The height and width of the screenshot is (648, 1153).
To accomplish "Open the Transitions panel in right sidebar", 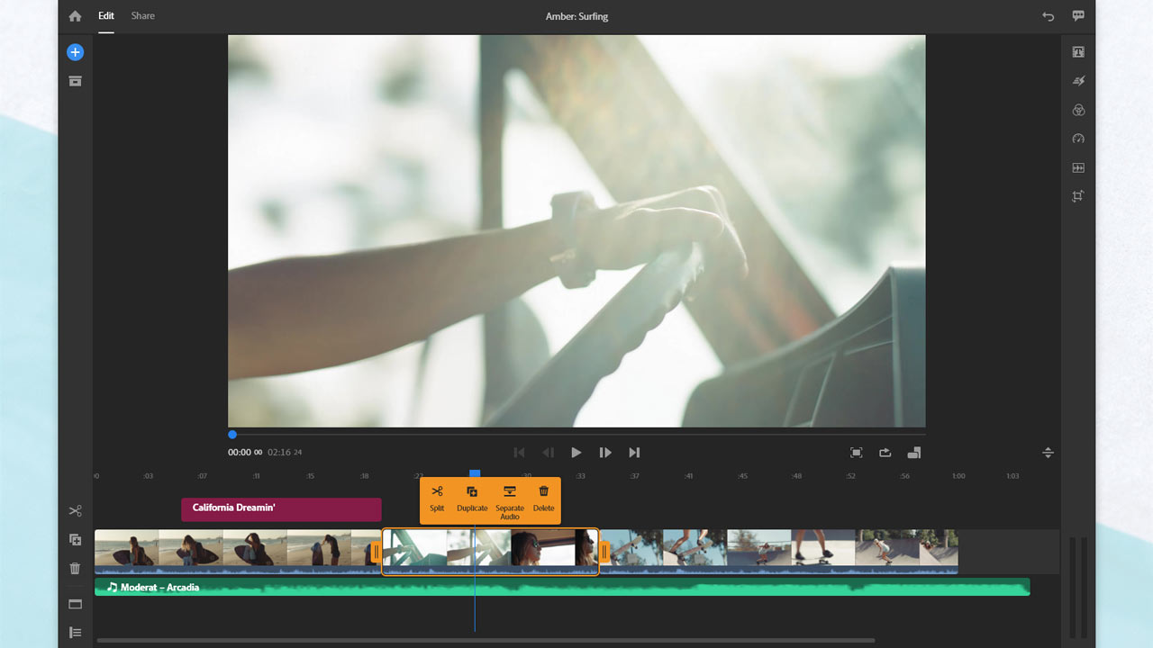I will (1078, 81).
